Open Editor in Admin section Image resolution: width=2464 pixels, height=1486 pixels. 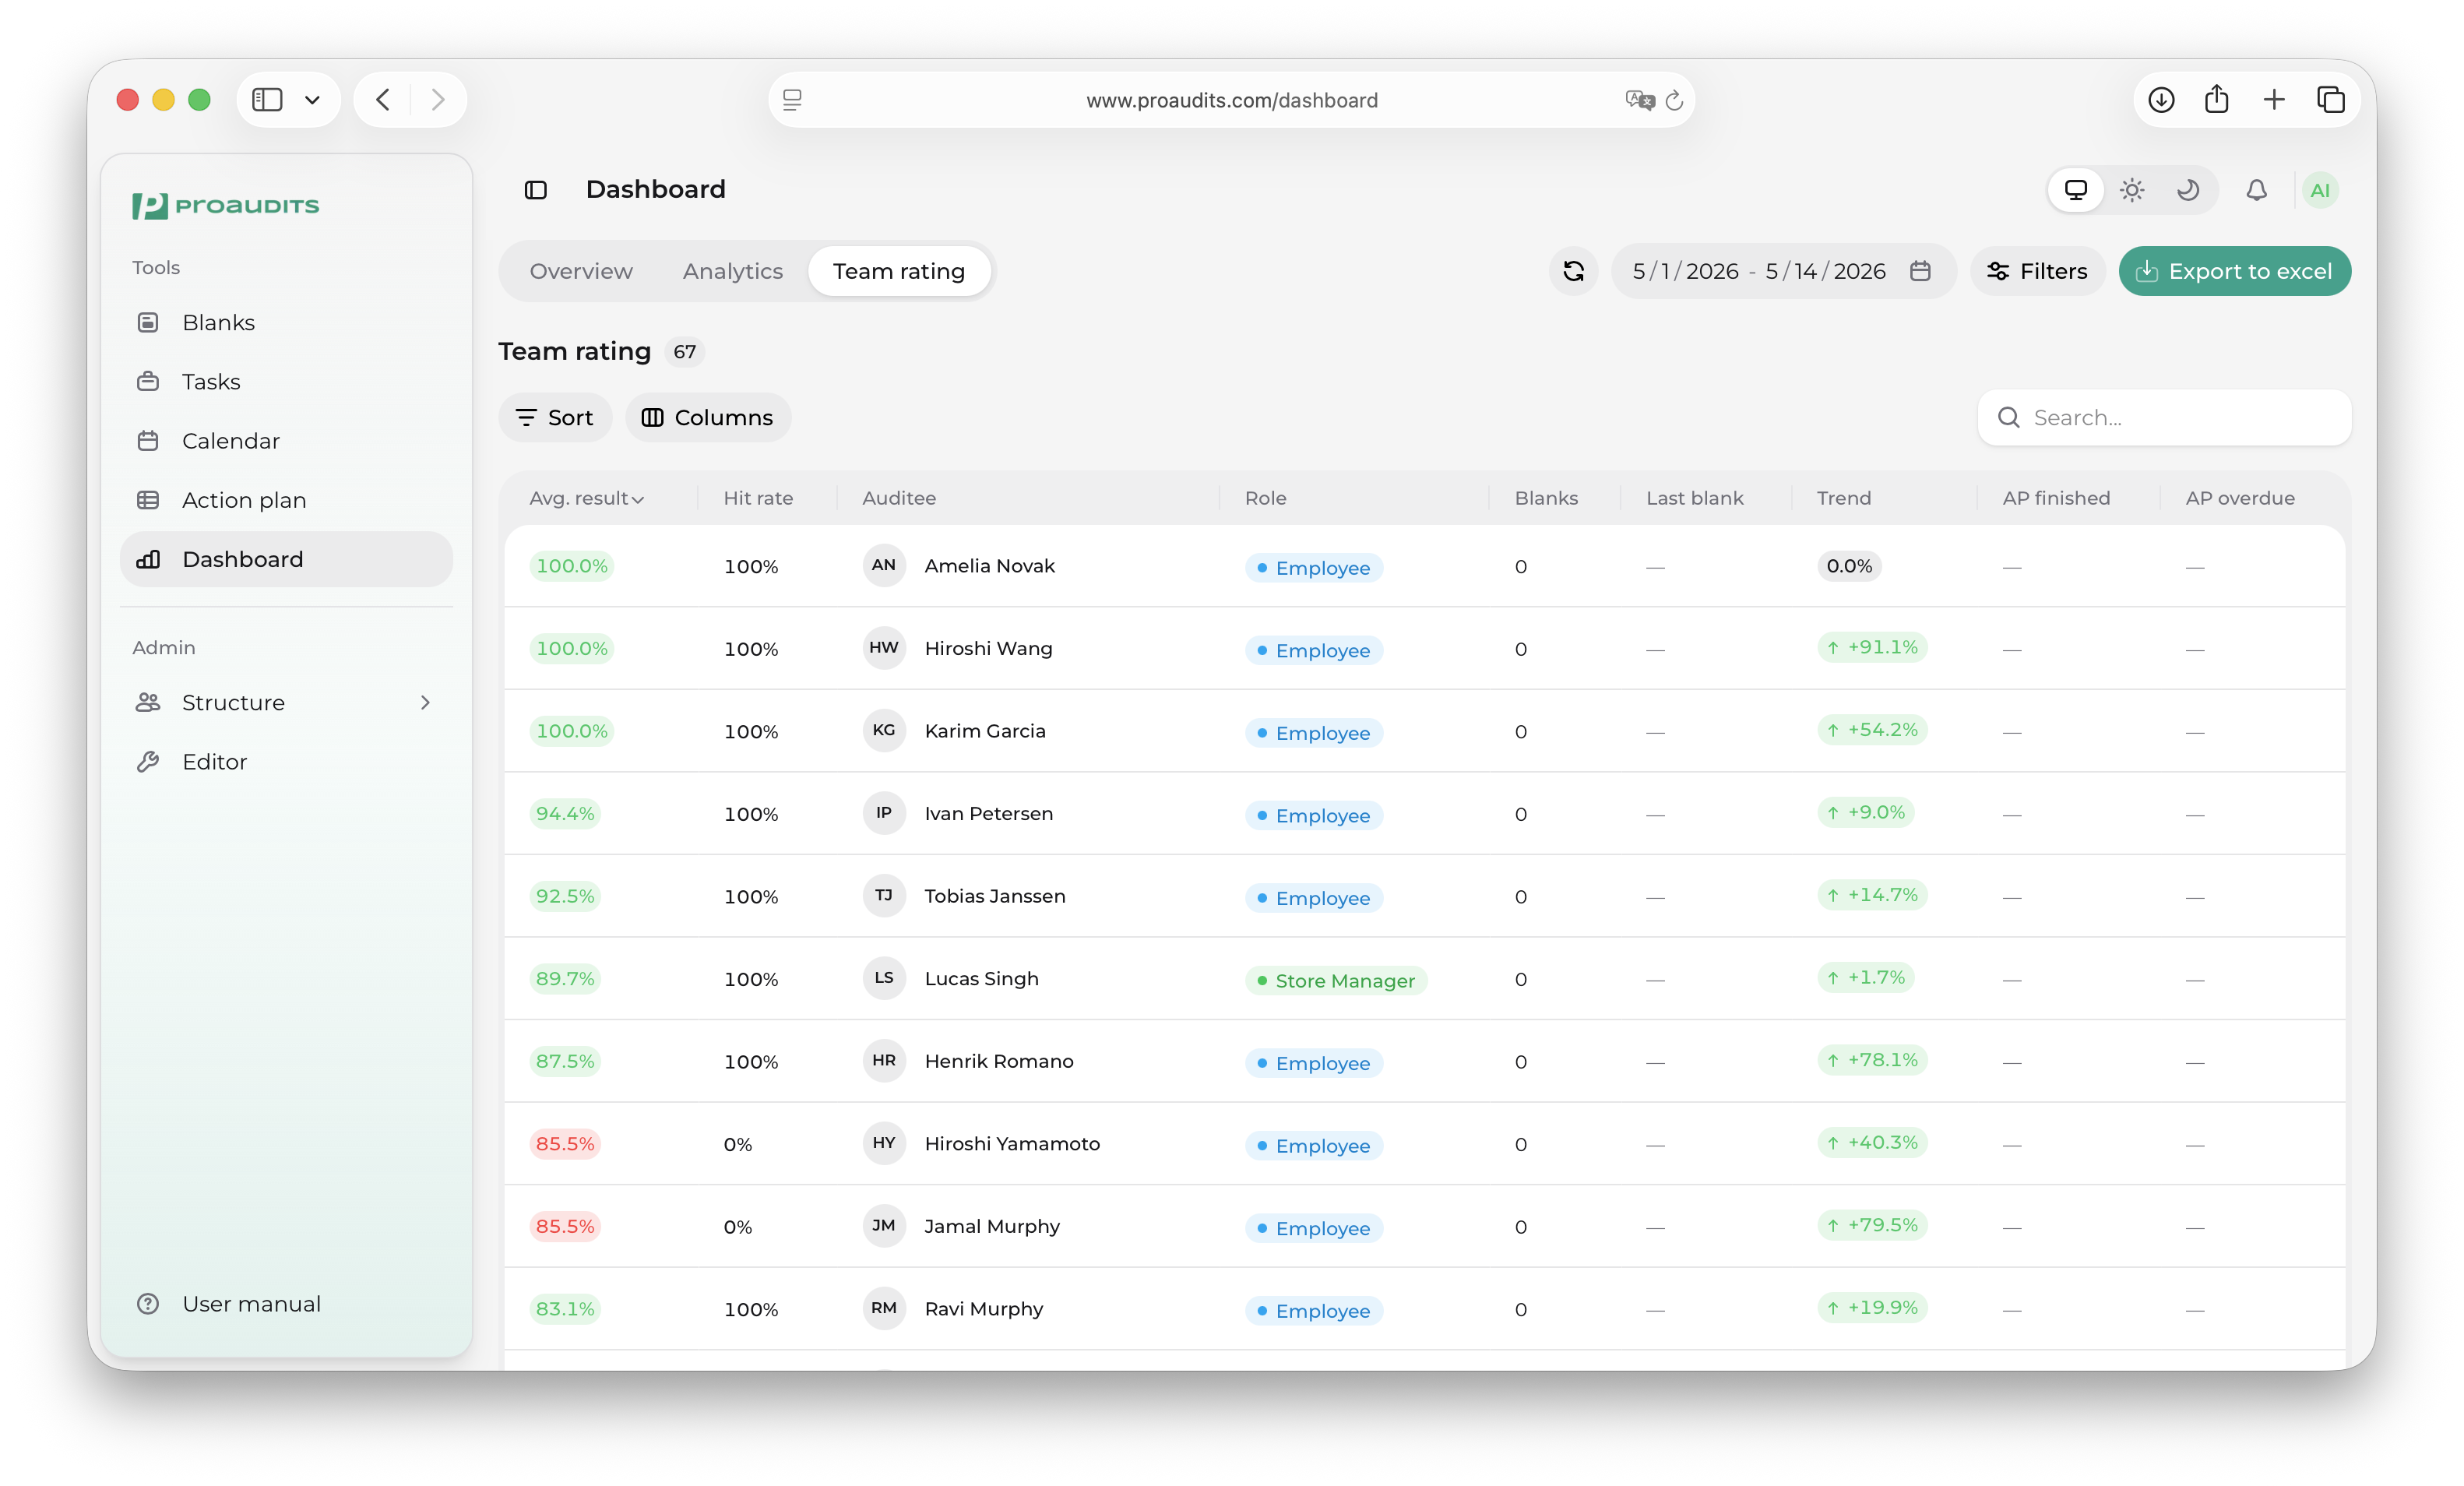point(286,761)
